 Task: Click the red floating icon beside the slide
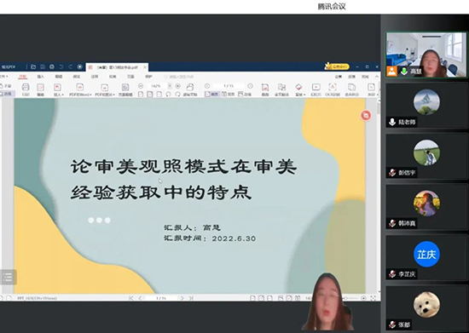point(366,115)
